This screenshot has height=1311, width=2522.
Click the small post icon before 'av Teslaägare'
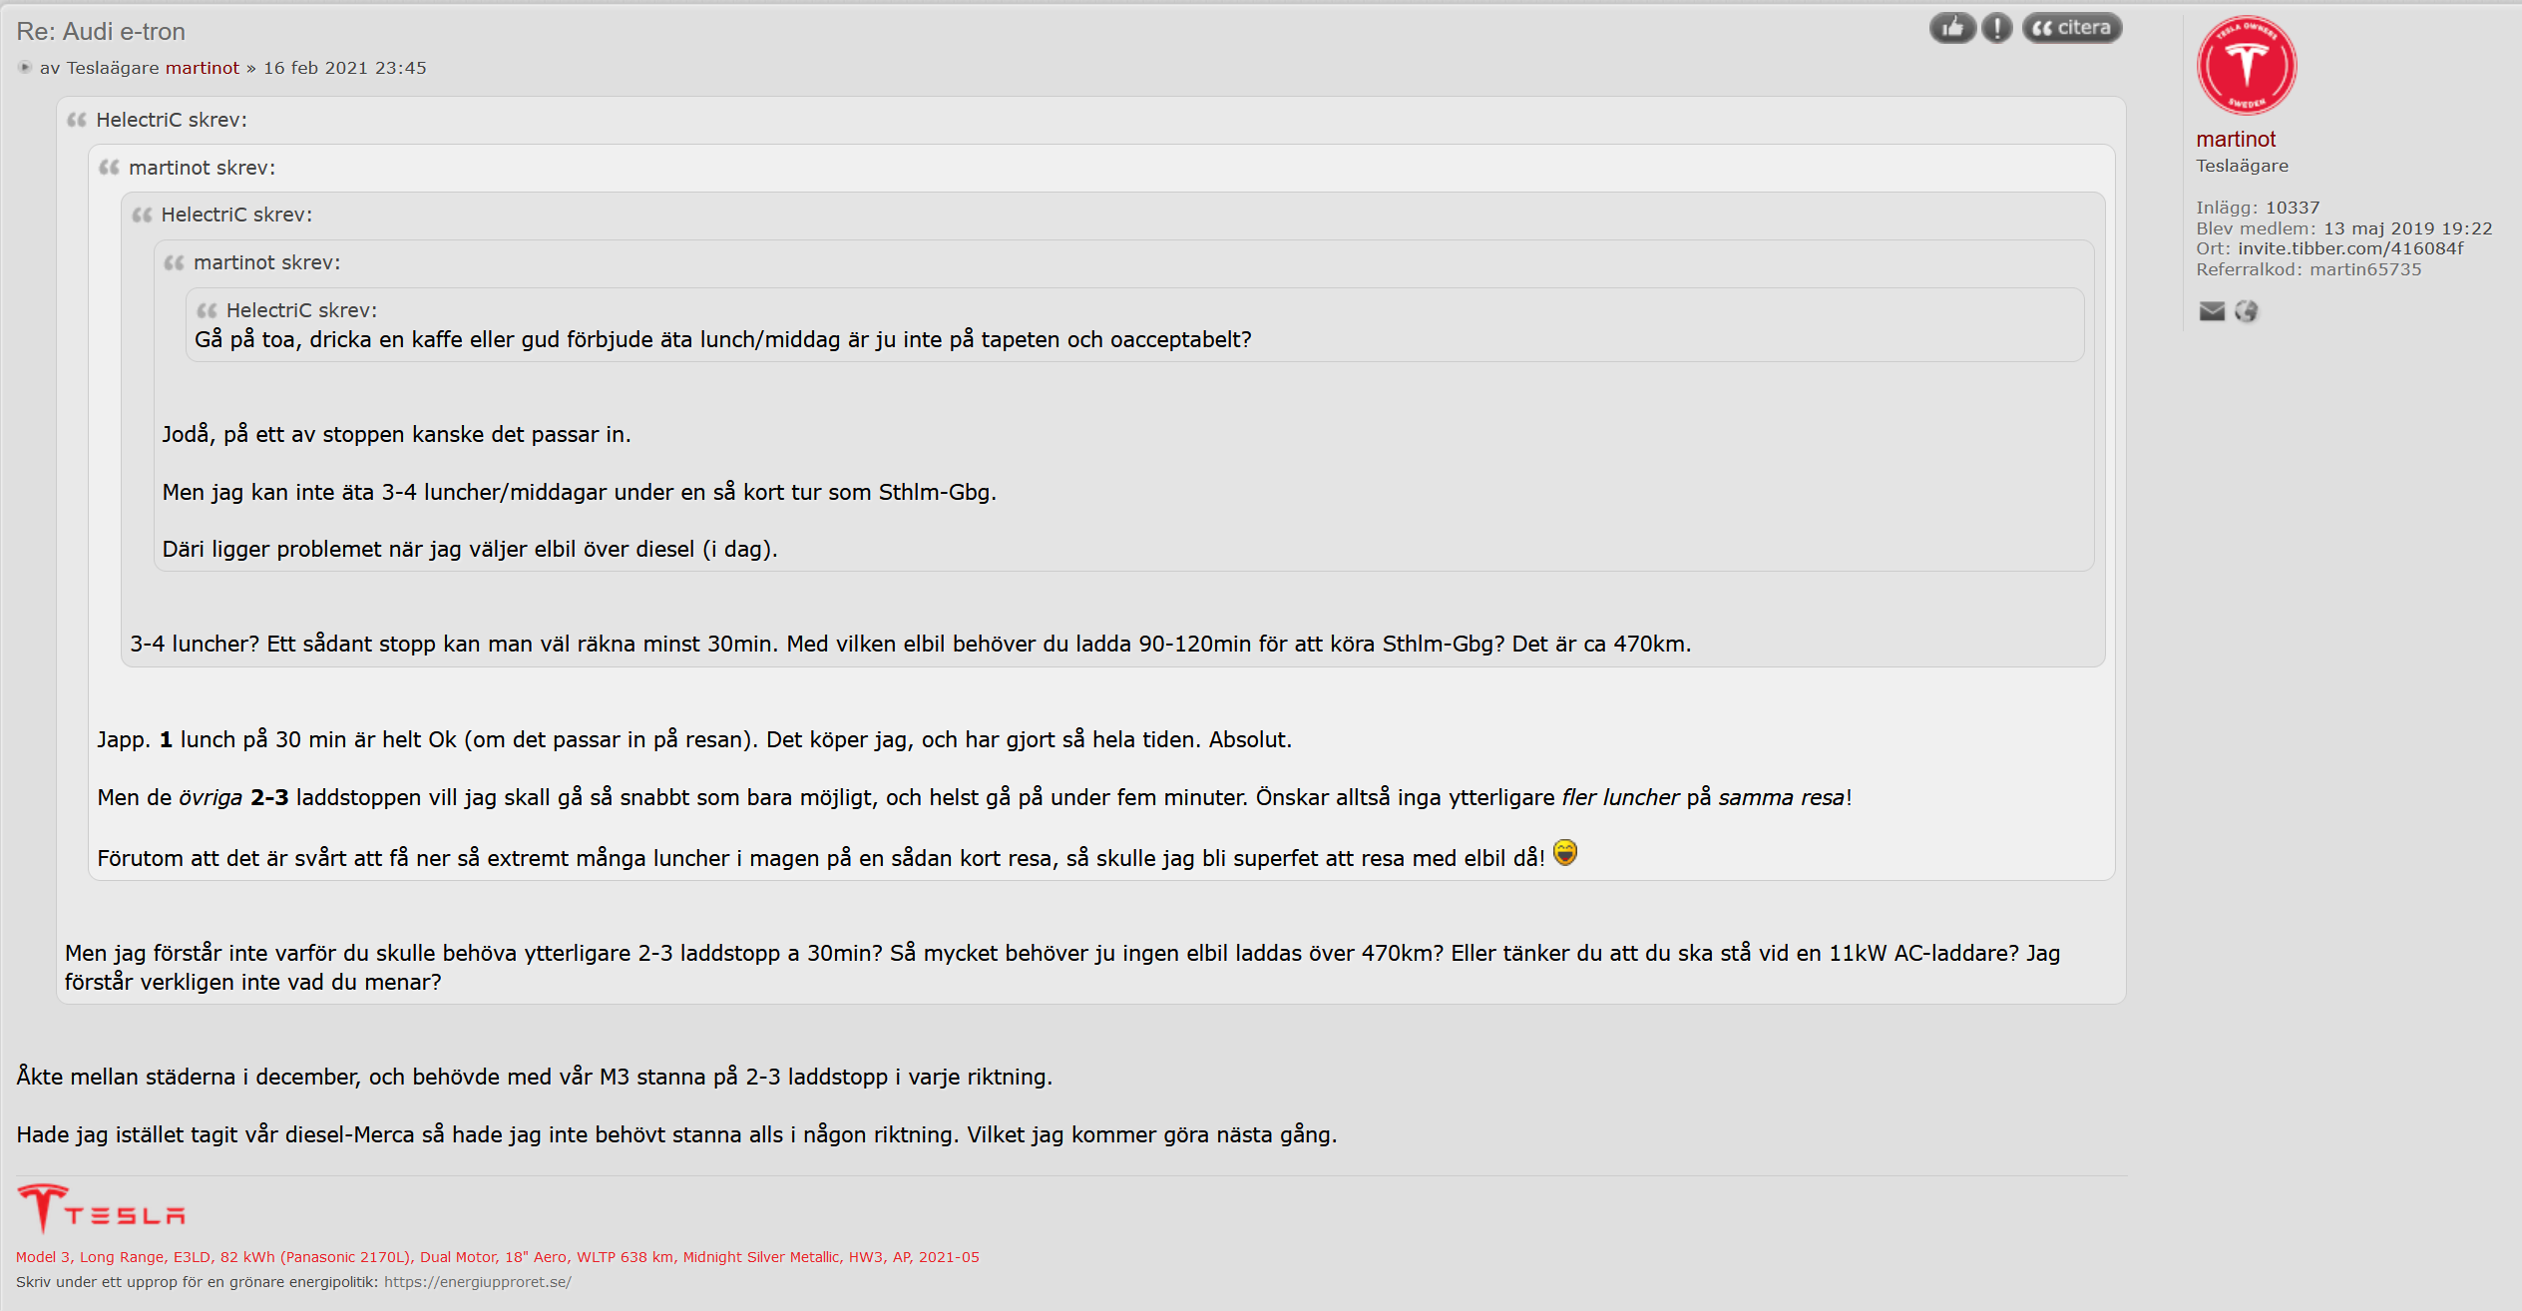pyautogui.click(x=25, y=68)
